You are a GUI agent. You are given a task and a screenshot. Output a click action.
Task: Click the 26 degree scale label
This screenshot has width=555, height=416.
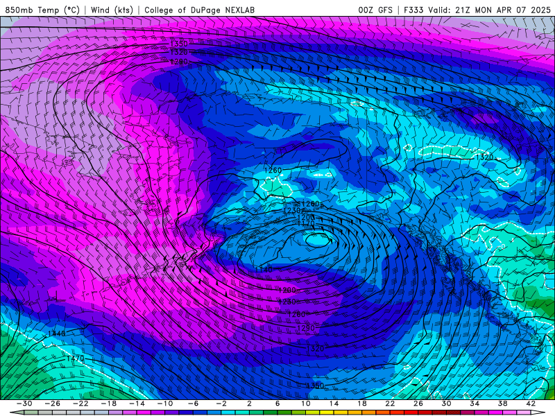point(418,404)
